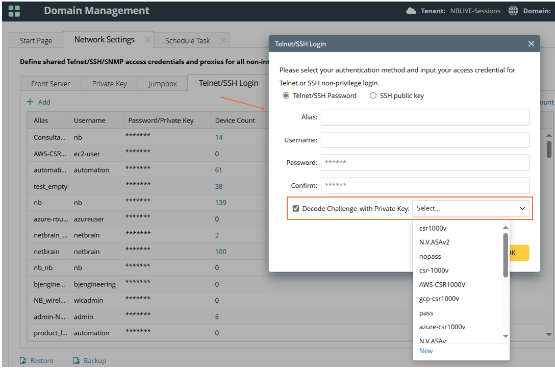555x368 pixels.
Task: Switch to the Jumpbox tab
Action: (162, 84)
